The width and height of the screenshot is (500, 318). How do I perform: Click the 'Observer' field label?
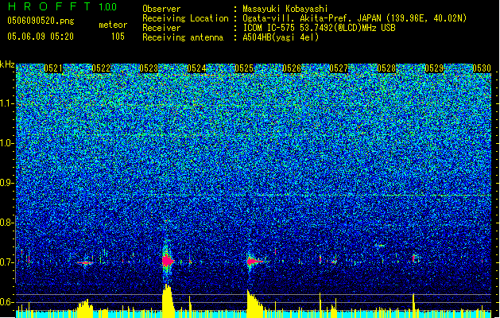point(161,9)
